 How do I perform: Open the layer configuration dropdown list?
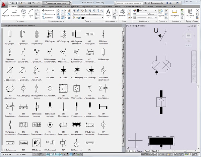[x=87, y=15]
